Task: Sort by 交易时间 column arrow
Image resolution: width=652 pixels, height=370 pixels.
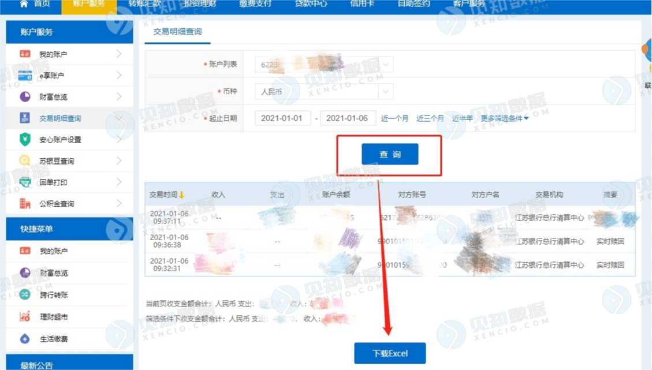Action: tap(181, 195)
